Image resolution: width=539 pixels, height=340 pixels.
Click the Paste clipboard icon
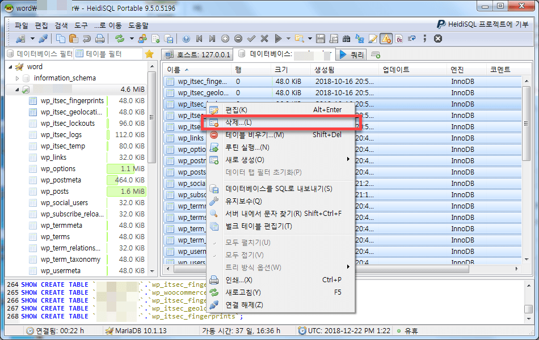pos(73,39)
